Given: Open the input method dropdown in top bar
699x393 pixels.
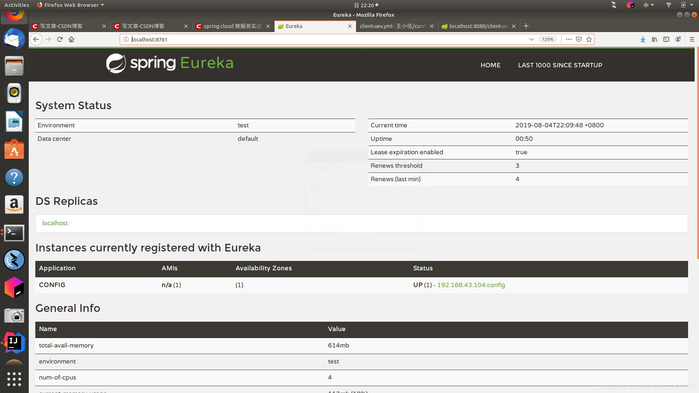Looking at the screenshot, I should click(x=648, y=5).
